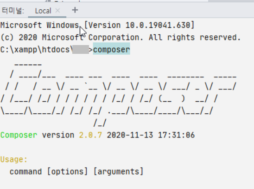This screenshot has width=254, height=189.
Task: Add a new terminal session tab
Action: [x=75, y=10]
